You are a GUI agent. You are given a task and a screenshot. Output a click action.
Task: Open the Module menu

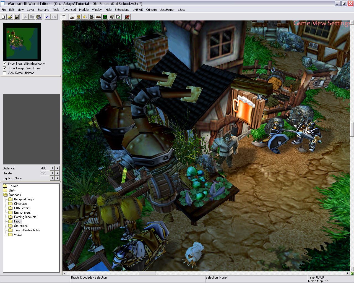[x=84, y=10]
